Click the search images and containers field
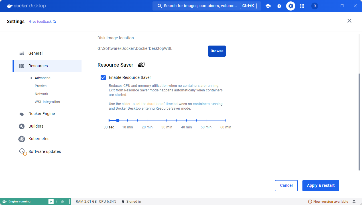 click(x=207, y=6)
